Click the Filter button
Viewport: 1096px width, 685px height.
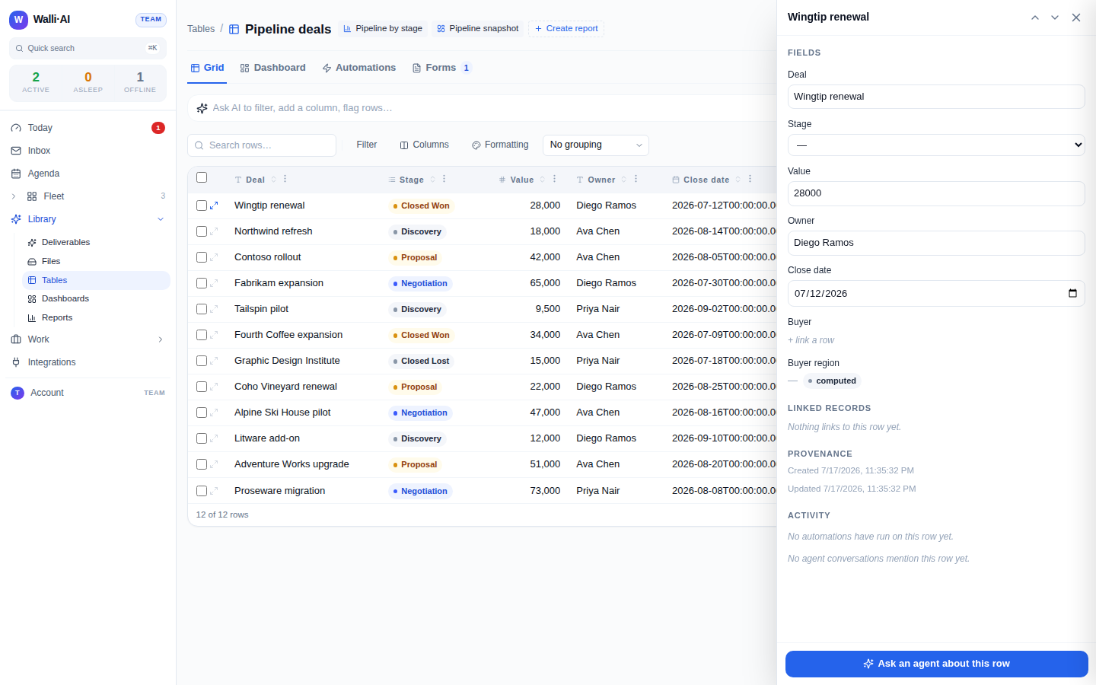(367, 145)
